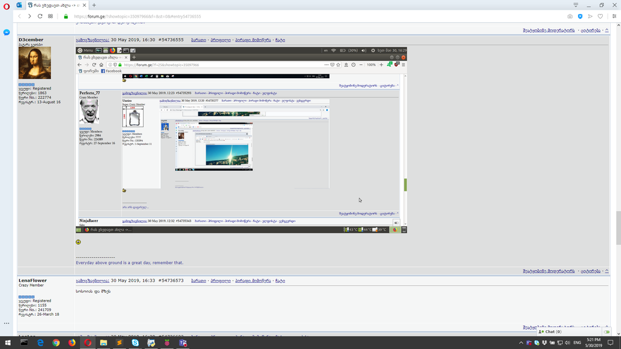Open Opera Speed Dial start page
Screen dimensions: 621x349
point(50,16)
